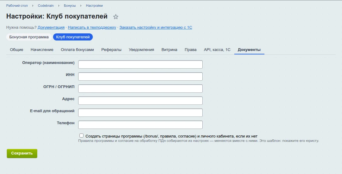Open the Codebrain breadcrumb
This screenshot has width=342, height=174.
[46, 6]
